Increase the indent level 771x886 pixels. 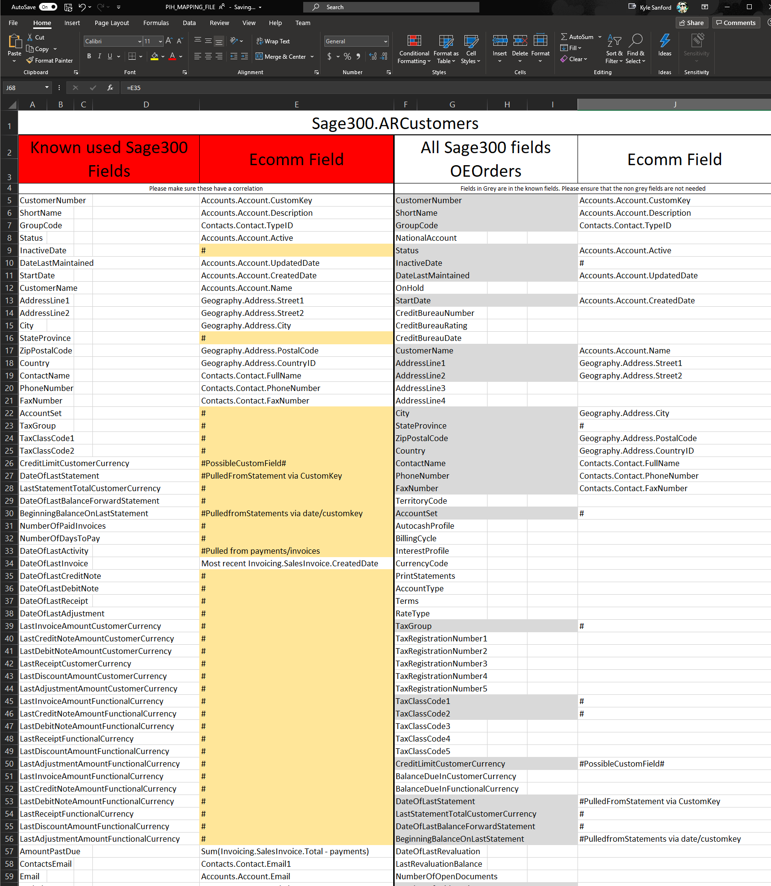pos(244,56)
